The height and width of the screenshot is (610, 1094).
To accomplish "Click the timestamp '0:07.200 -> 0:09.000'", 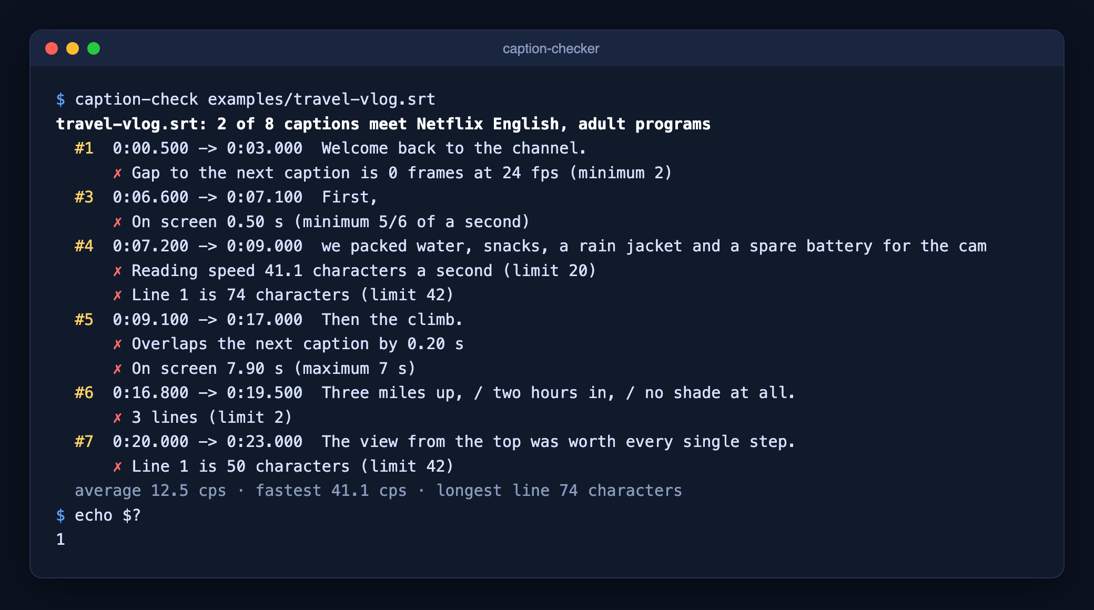I will click(208, 246).
